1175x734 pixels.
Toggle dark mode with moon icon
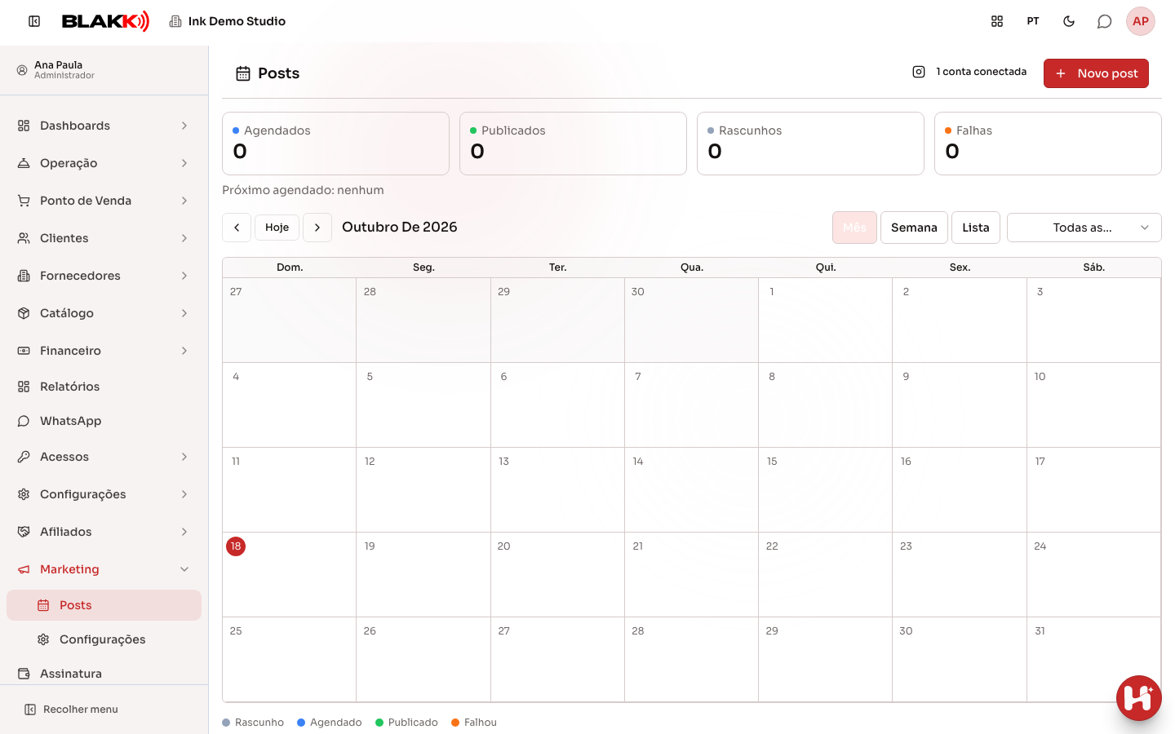coord(1069,21)
